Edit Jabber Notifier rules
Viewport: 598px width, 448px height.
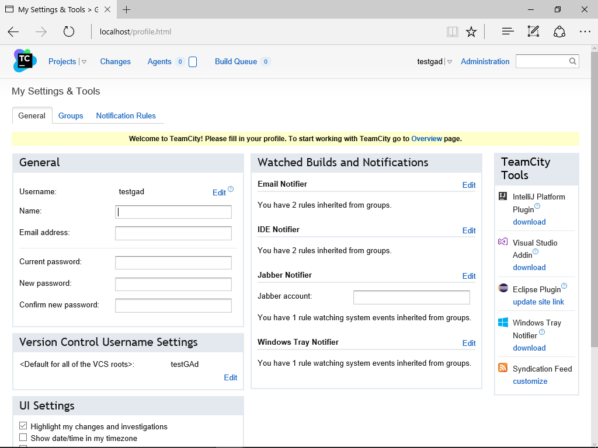(x=469, y=276)
